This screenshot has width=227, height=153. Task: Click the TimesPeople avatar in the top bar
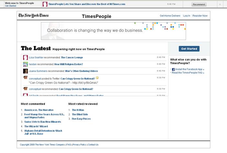coord(45,4)
